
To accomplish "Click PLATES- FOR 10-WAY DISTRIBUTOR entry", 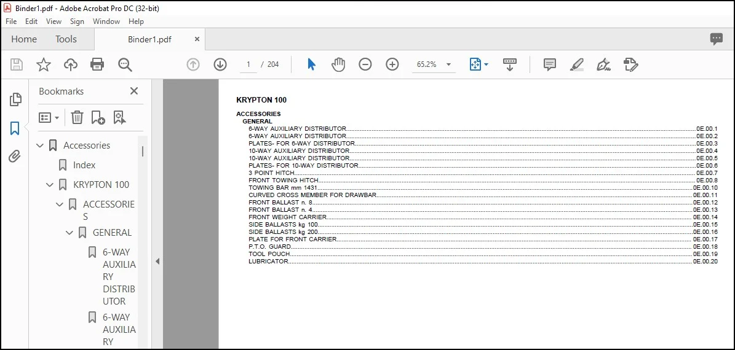I will point(483,166).
